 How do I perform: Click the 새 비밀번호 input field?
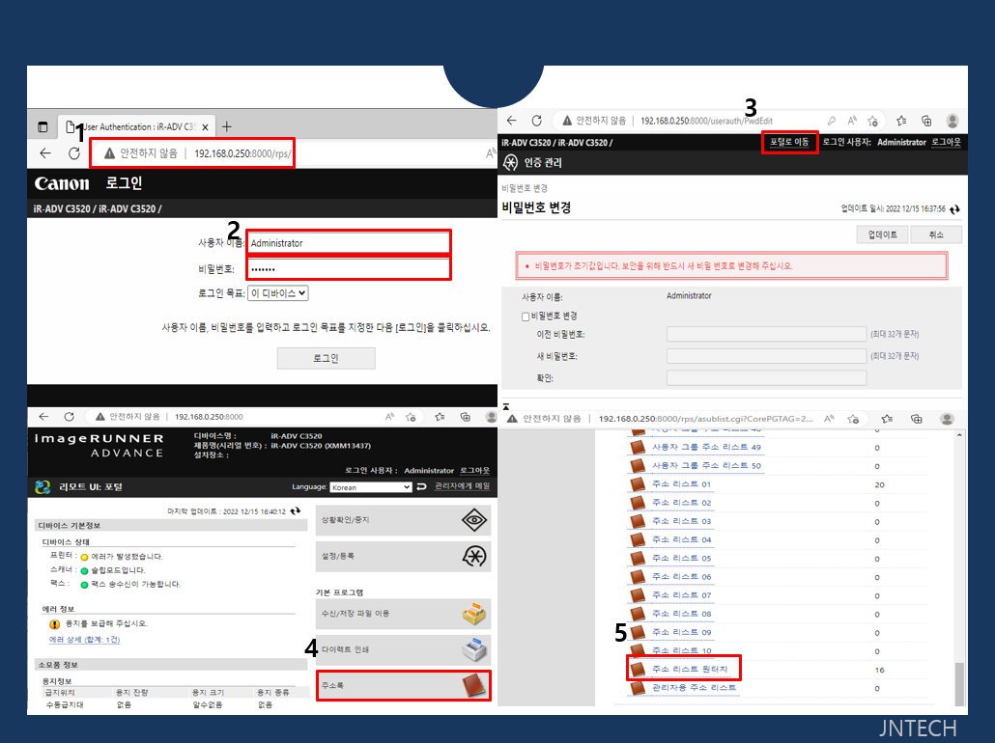(766, 356)
